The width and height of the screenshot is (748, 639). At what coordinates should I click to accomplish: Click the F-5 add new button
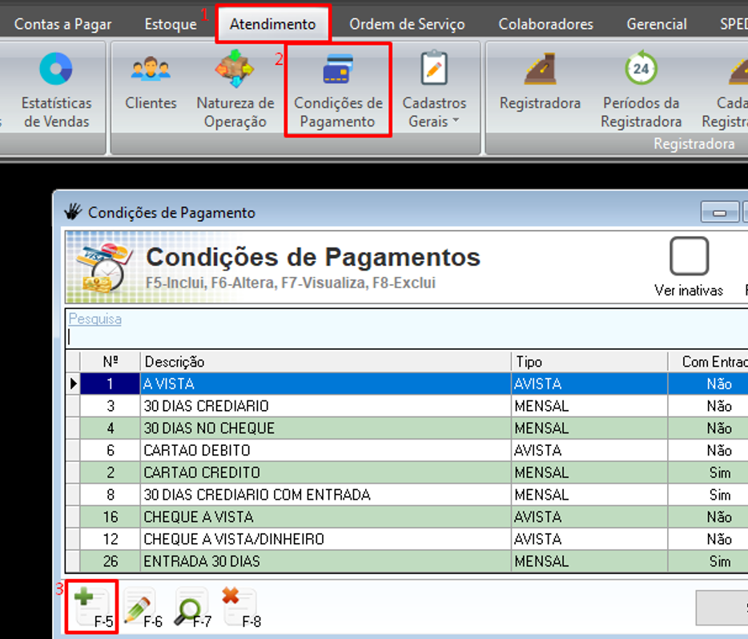92,607
